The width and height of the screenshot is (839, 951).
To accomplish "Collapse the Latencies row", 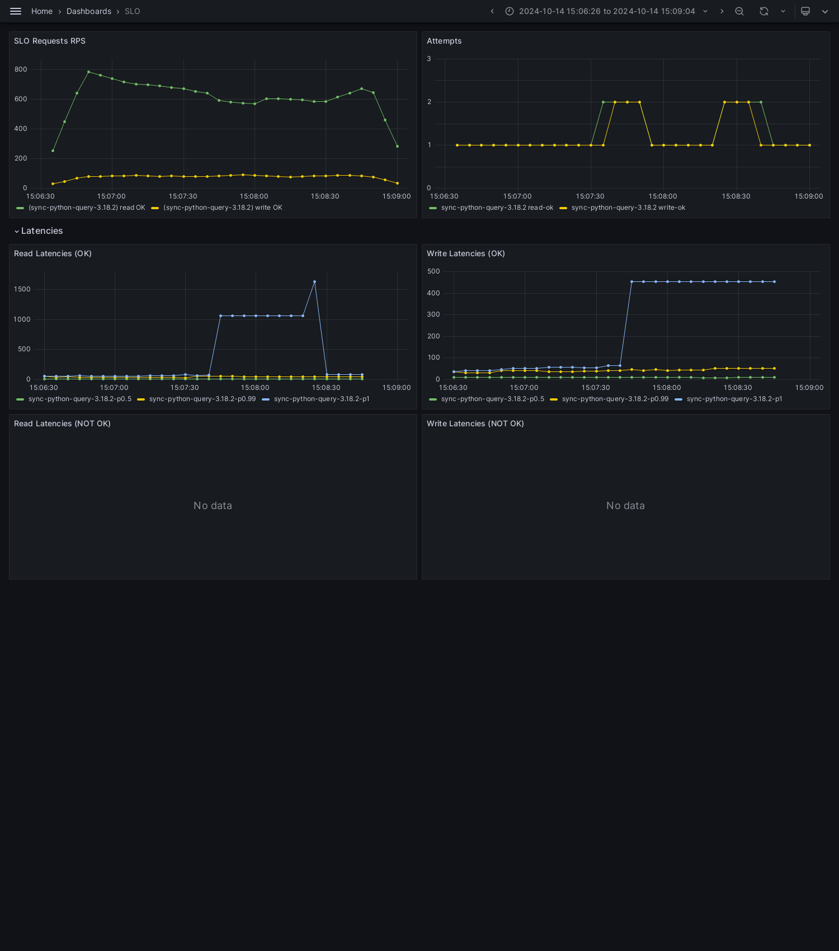I will pos(39,231).
